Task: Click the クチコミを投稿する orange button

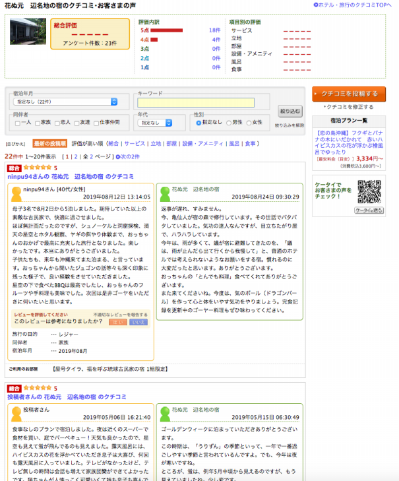Action: pos(348,94)
